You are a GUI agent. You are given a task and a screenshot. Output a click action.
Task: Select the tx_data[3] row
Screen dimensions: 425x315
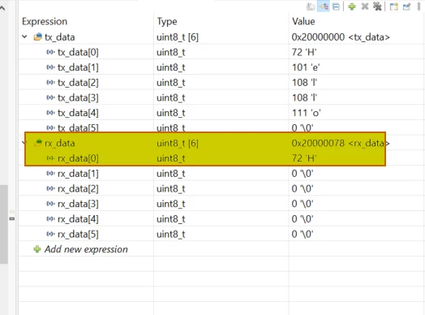(x=221, y=97)
